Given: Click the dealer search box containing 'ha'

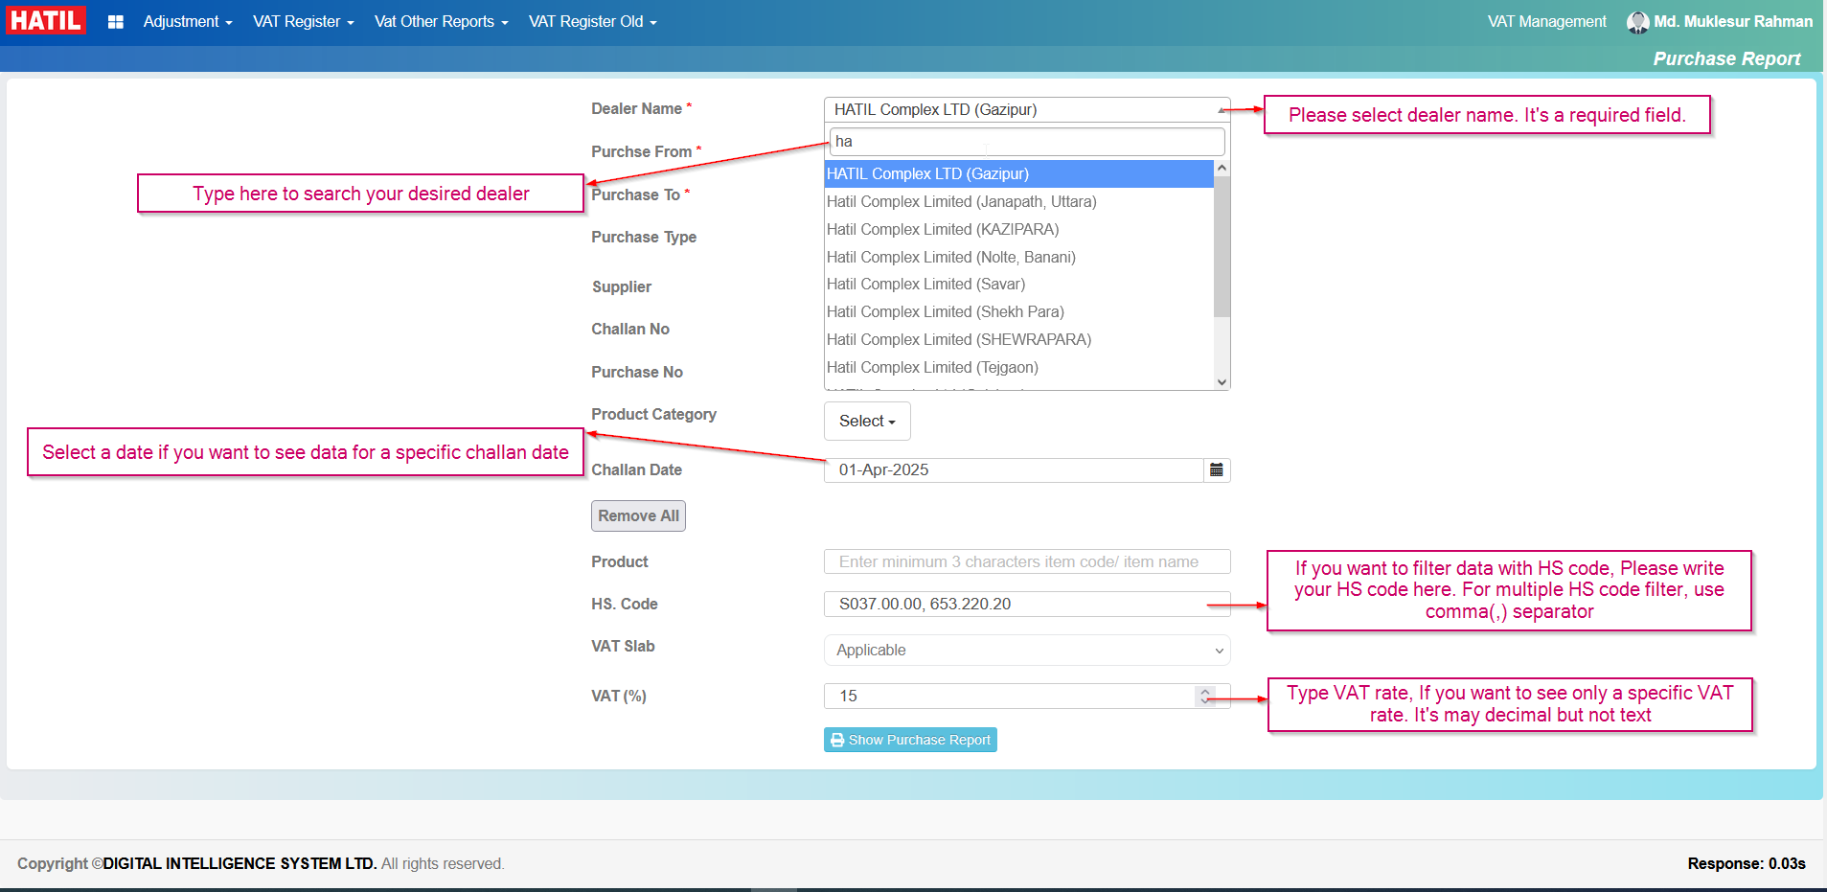Looking at the screenshot, I should pos(1027,142).
